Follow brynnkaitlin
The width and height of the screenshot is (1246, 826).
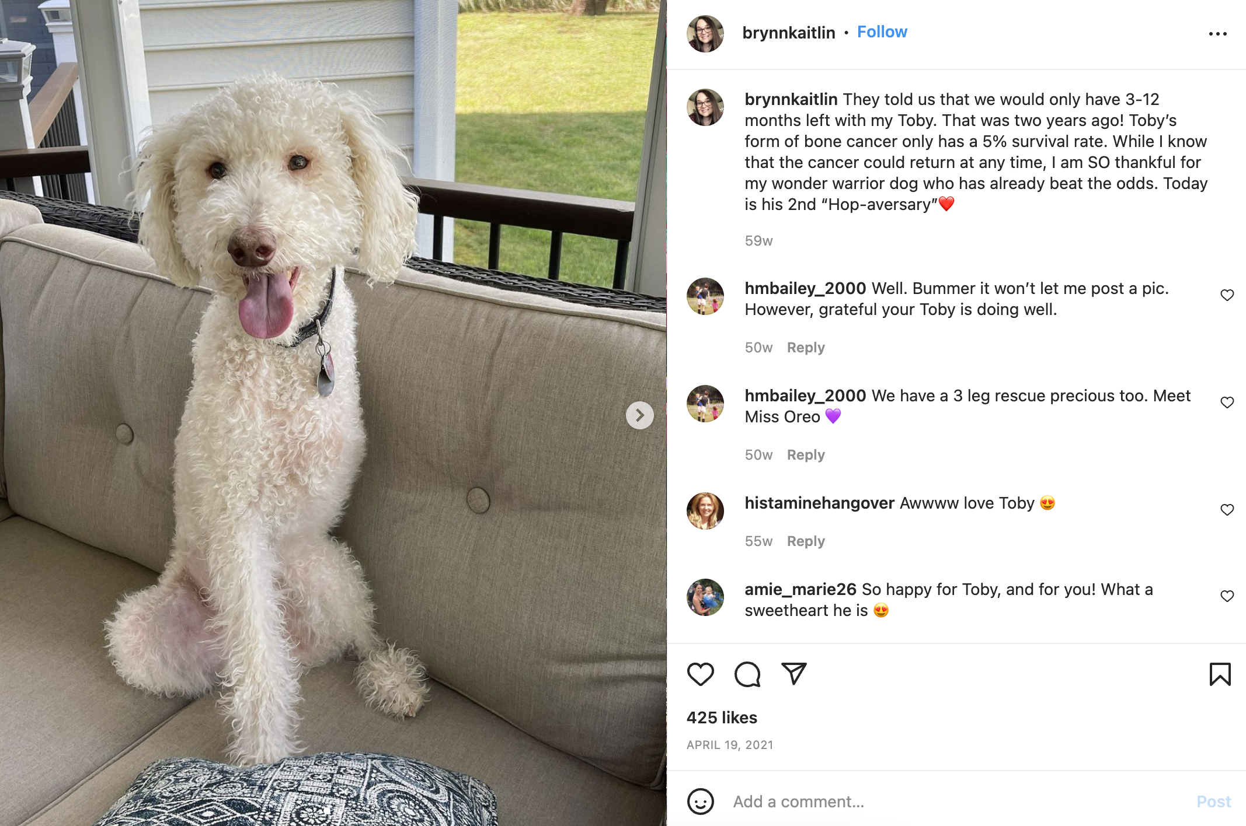882,32
